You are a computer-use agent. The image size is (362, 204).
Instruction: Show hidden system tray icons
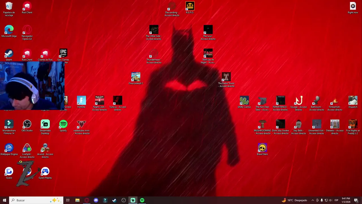coord(313,200)
